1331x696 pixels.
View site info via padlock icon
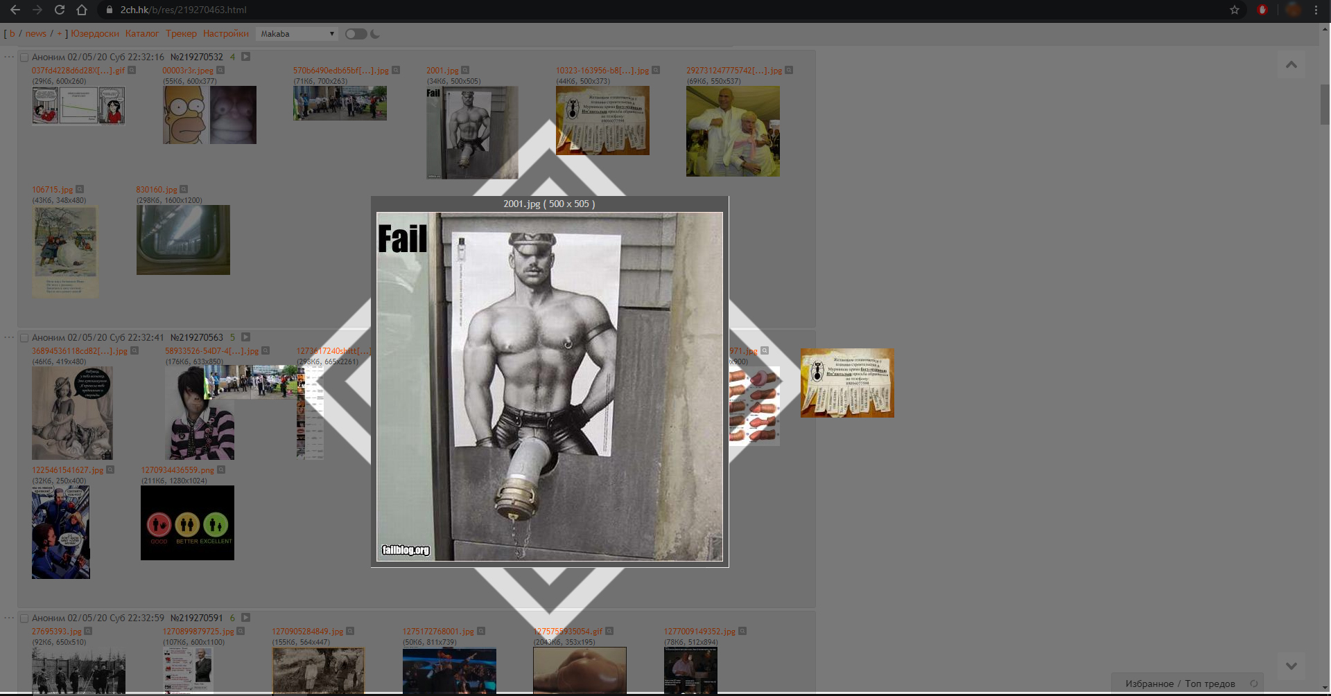pyautogui.click(x=109, y=10)
